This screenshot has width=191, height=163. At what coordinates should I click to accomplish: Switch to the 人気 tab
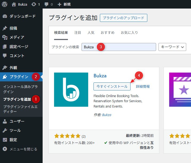pos(91,33)
